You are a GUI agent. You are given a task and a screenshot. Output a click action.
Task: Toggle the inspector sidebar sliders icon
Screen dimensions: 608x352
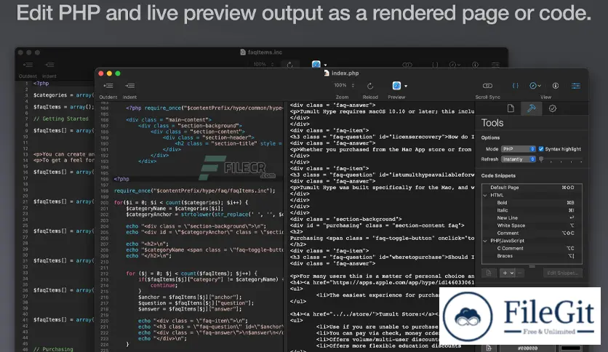click(x=576, y=86)
